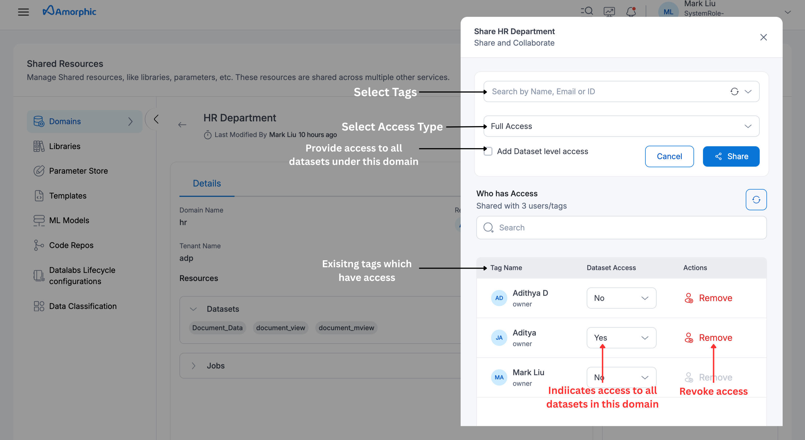Image resolution: width=805 pixels, height=440 pixels.
Task: Expand the Jobs resources section
Action: [x=193, y=366]
